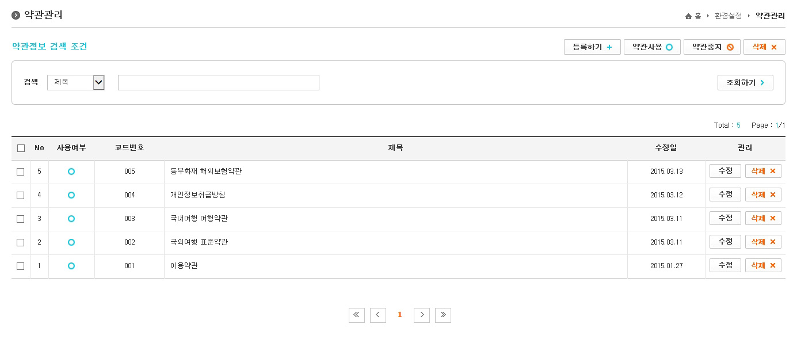
Task: Click the 등록하기 button
Action: tap(592, 47)
